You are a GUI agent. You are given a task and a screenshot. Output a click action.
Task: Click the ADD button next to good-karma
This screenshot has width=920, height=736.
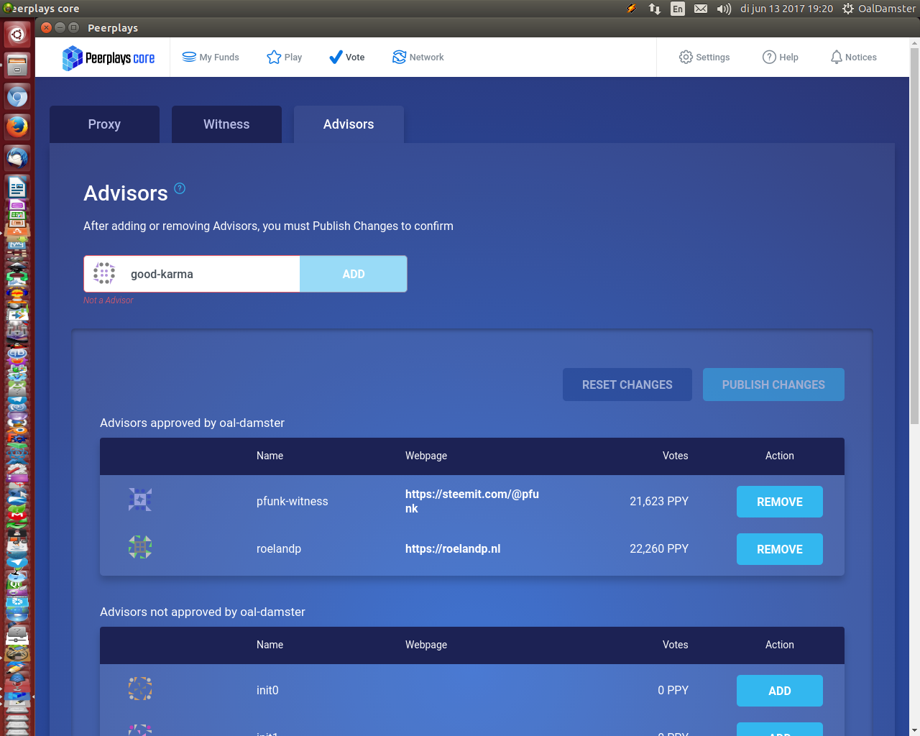[354, 274]
